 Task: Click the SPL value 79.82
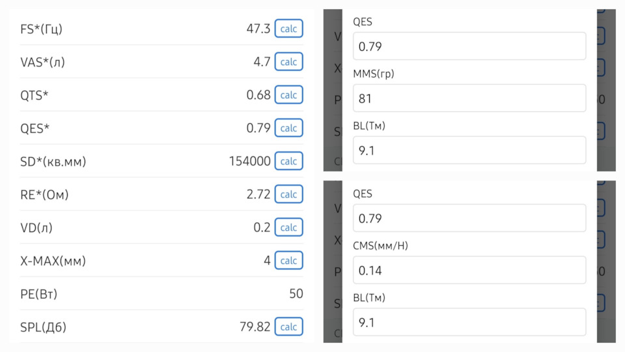tap(255, 327)
